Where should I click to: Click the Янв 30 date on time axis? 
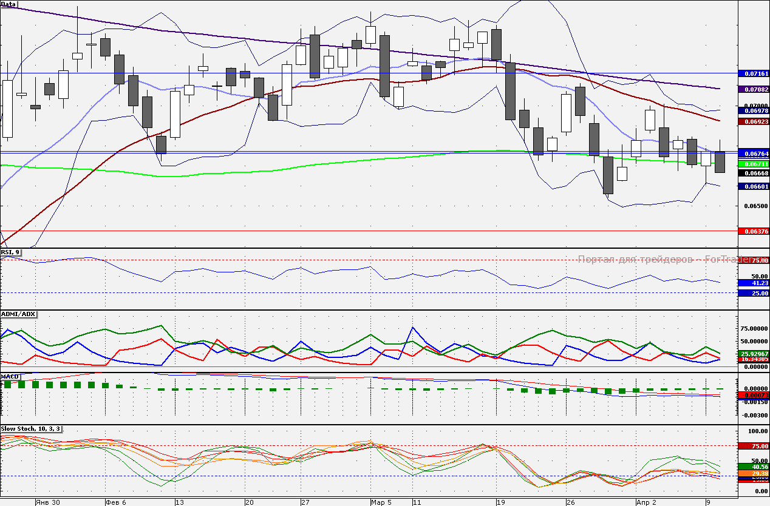(47, 502)
